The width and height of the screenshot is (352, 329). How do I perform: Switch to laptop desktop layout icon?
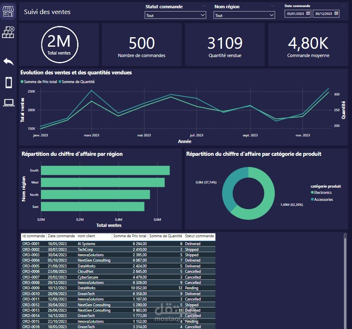(x=9, y=103)
